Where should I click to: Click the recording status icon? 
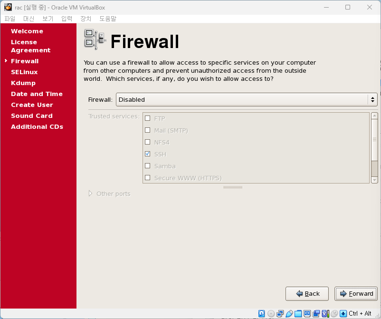(316, 313)
